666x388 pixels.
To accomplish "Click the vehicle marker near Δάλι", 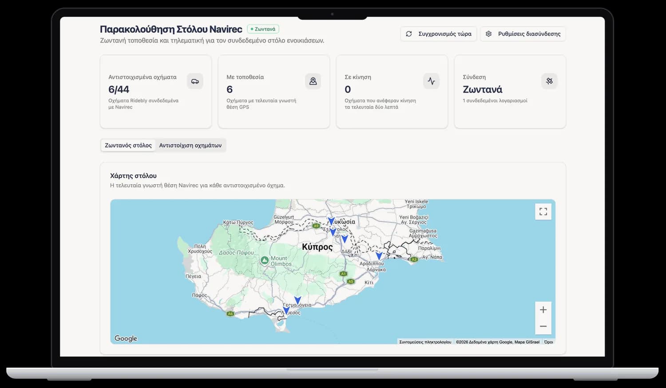I will point(345,239).
